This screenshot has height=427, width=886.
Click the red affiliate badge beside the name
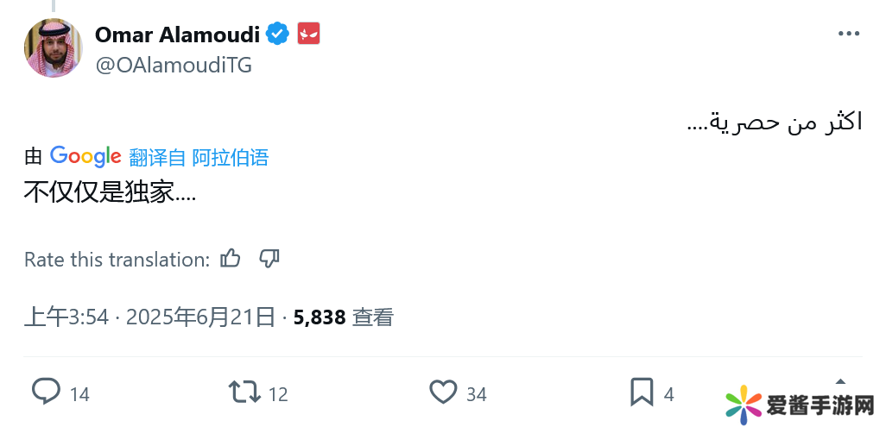308,35
